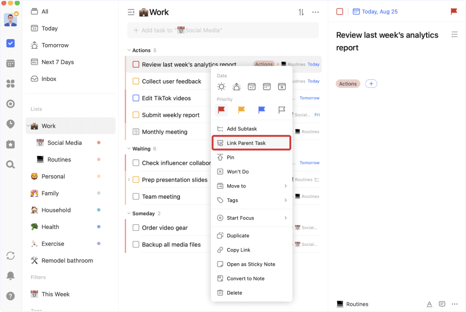This screenshot has height=312, width=466.
Task: Open the Sync icon in the left rail
Action: [x=10, y=256]
